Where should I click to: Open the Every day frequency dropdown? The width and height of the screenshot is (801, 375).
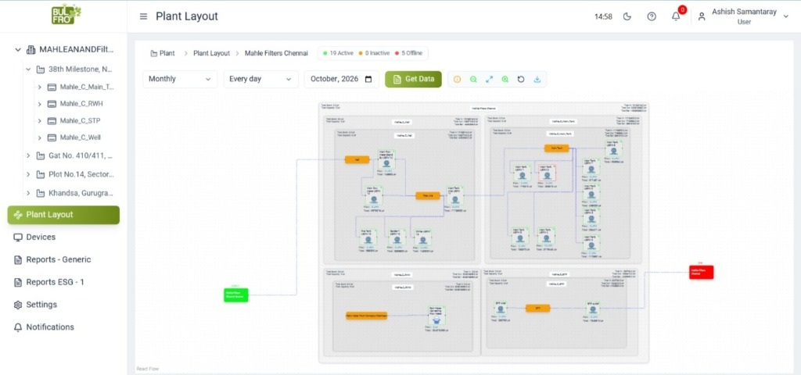coord(260,79)
